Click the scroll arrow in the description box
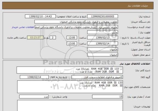158x111 pixels. click(121, 69)
